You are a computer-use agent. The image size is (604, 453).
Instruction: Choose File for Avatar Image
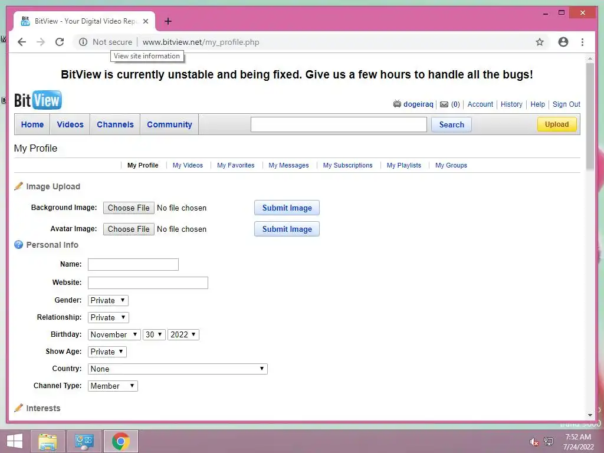pos(129,229)
